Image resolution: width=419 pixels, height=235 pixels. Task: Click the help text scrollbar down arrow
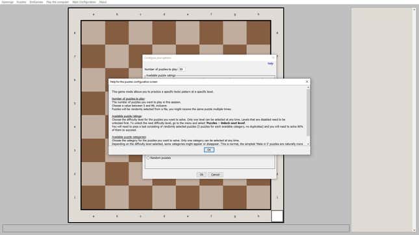pos(308,144)
